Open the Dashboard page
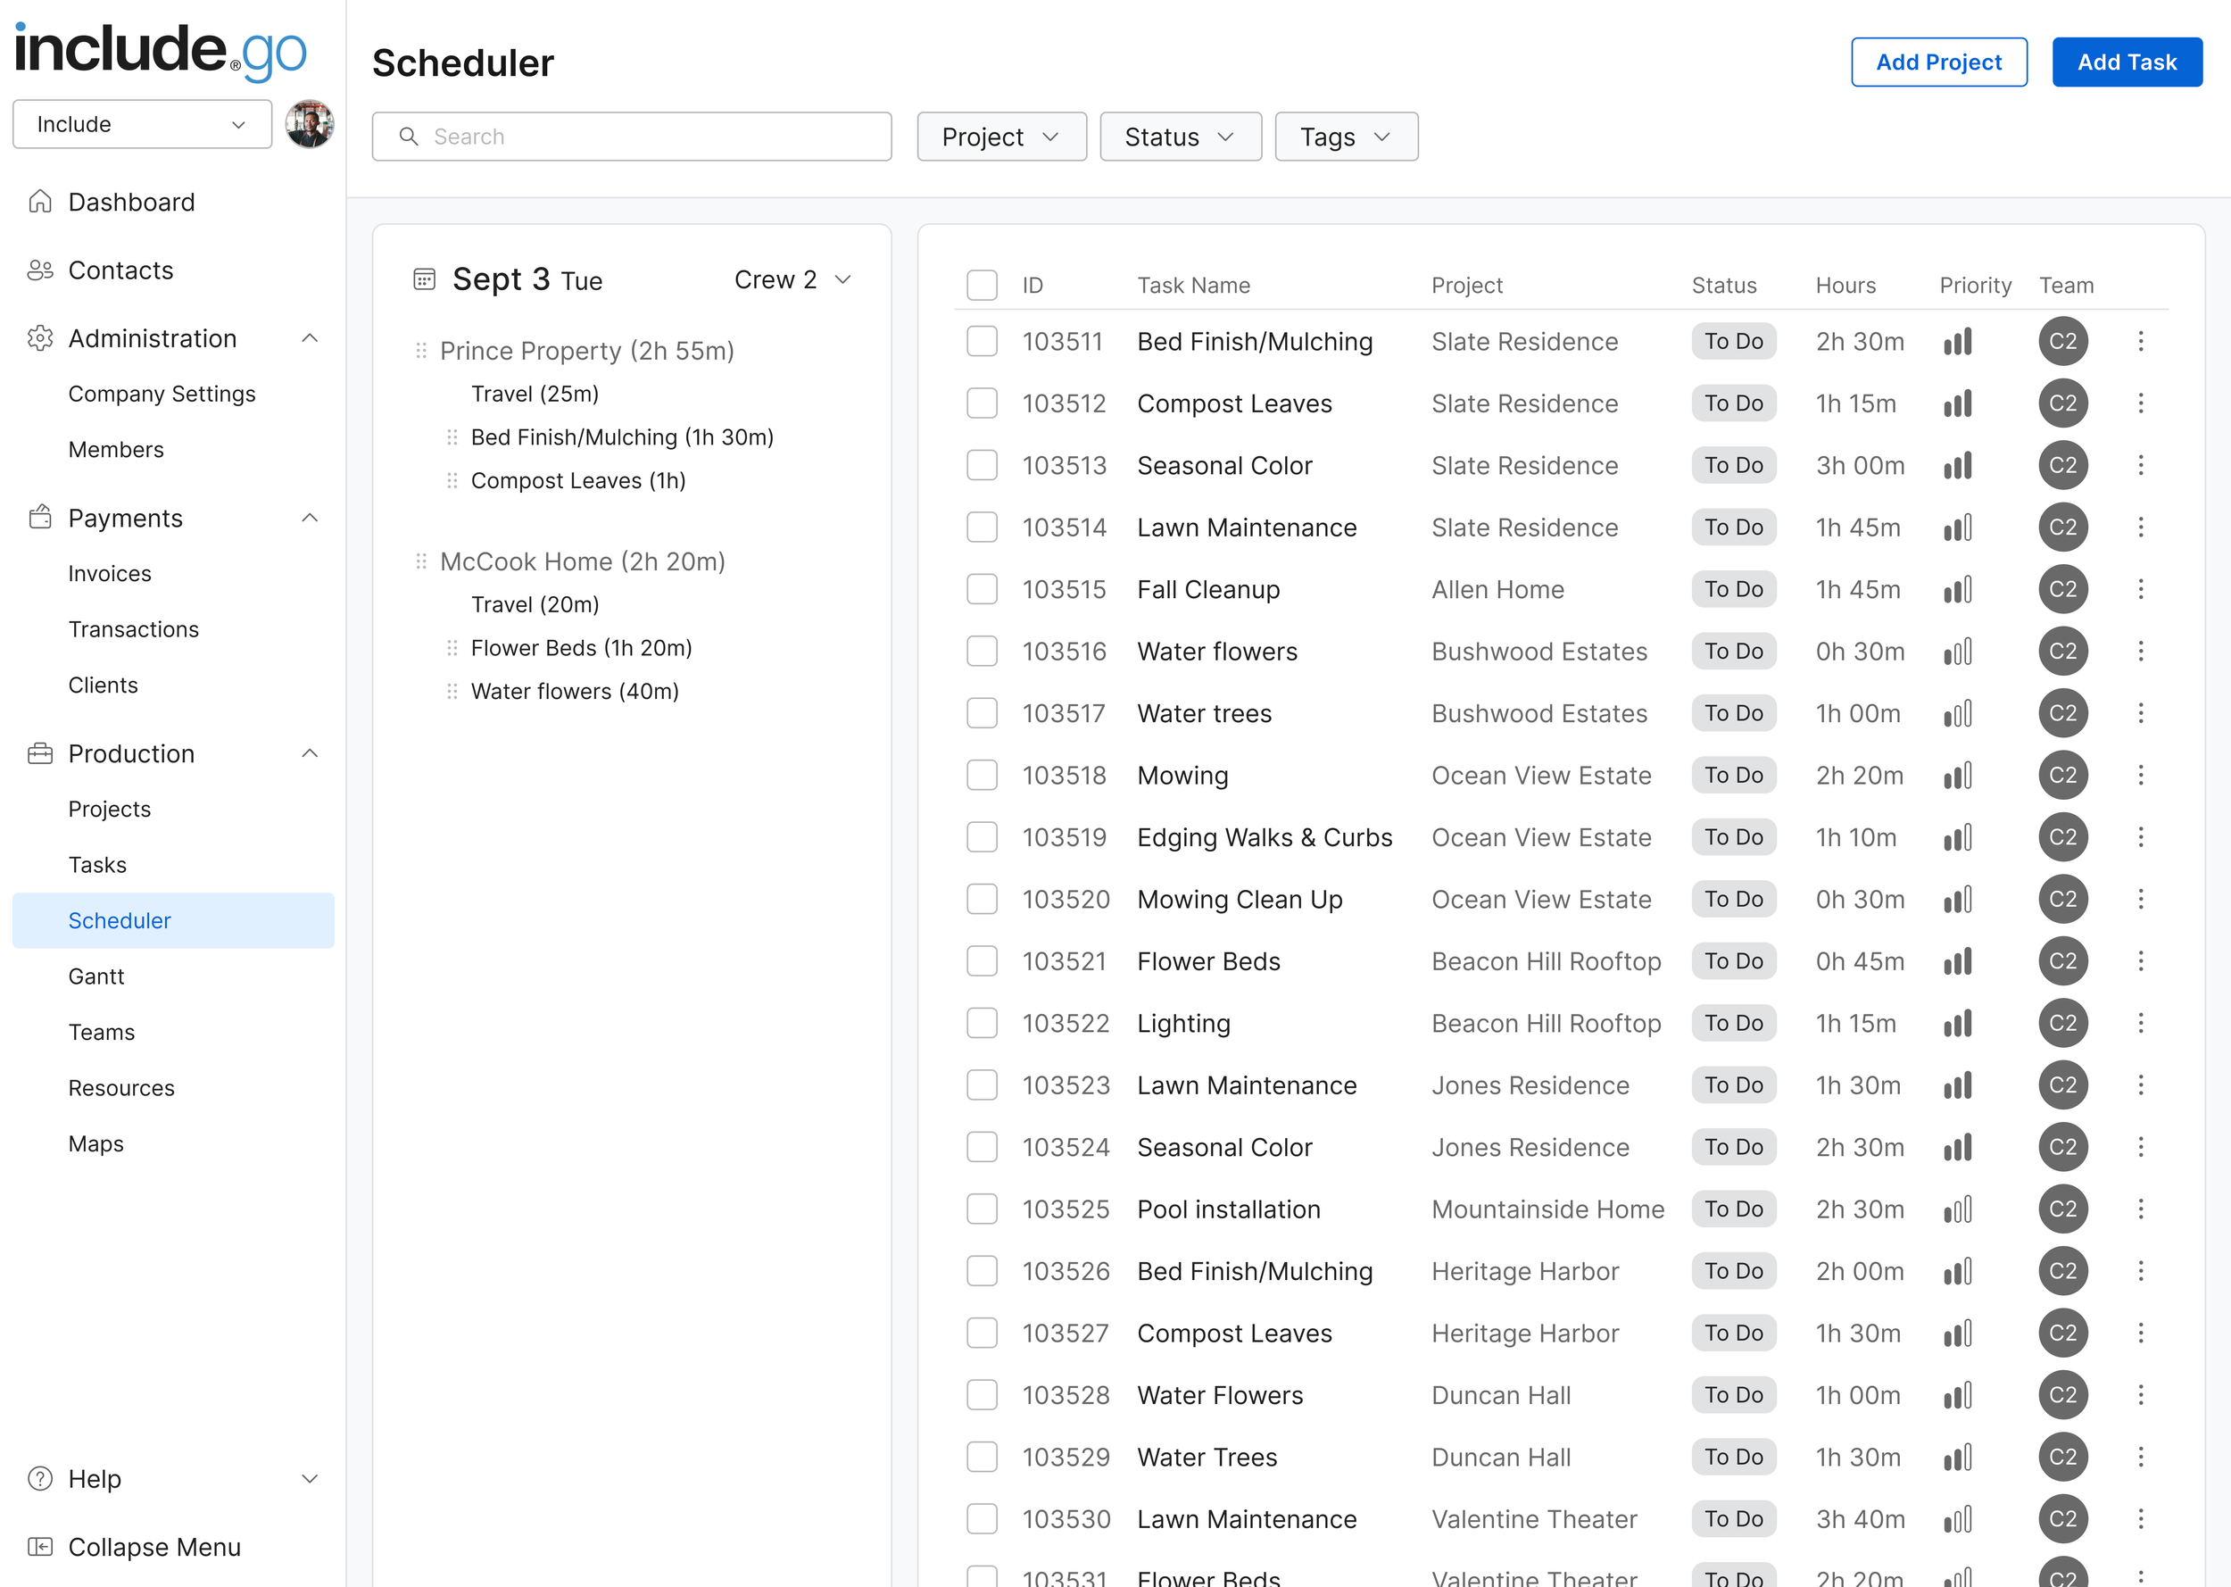 point(131,203)
